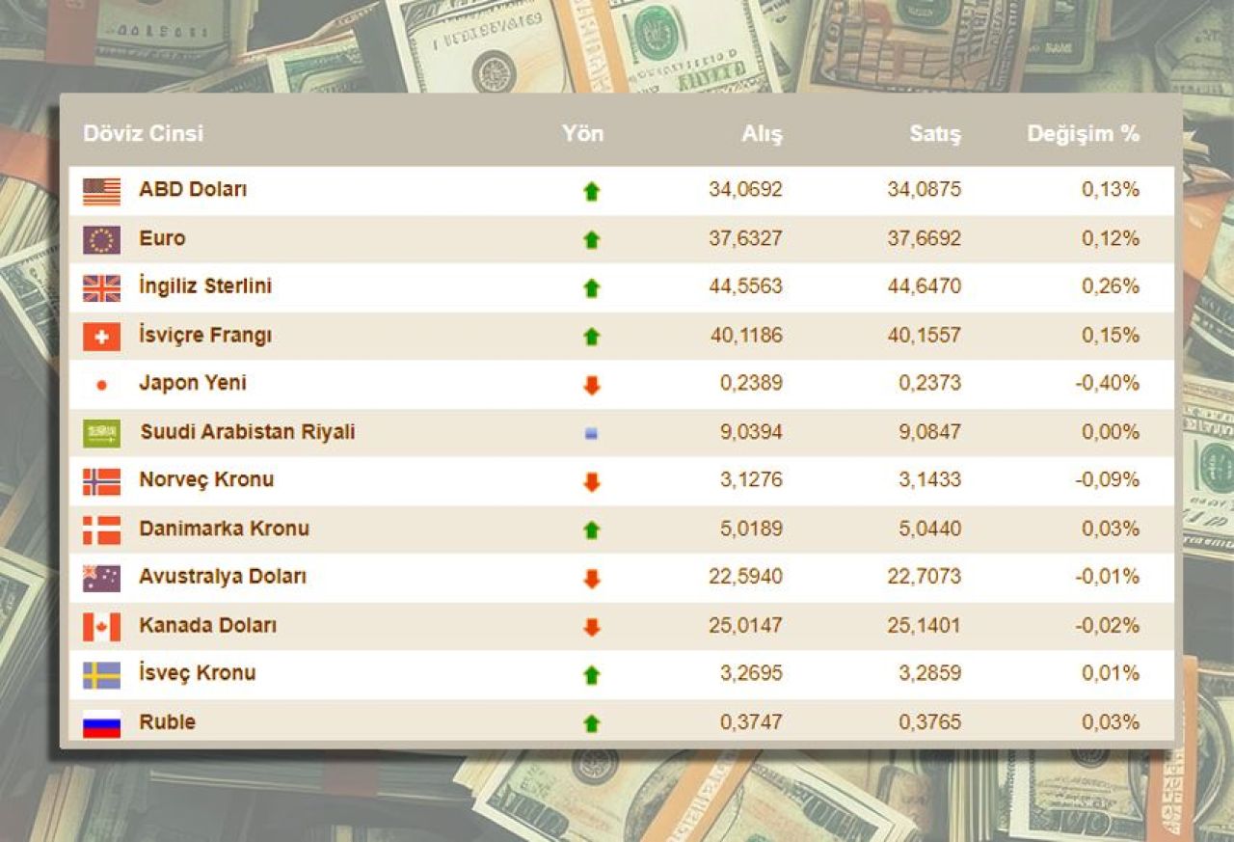This screenshot has height=842, width=1234.
Task: Open the ABD Doları currency name
Action: tap(193, 189)
